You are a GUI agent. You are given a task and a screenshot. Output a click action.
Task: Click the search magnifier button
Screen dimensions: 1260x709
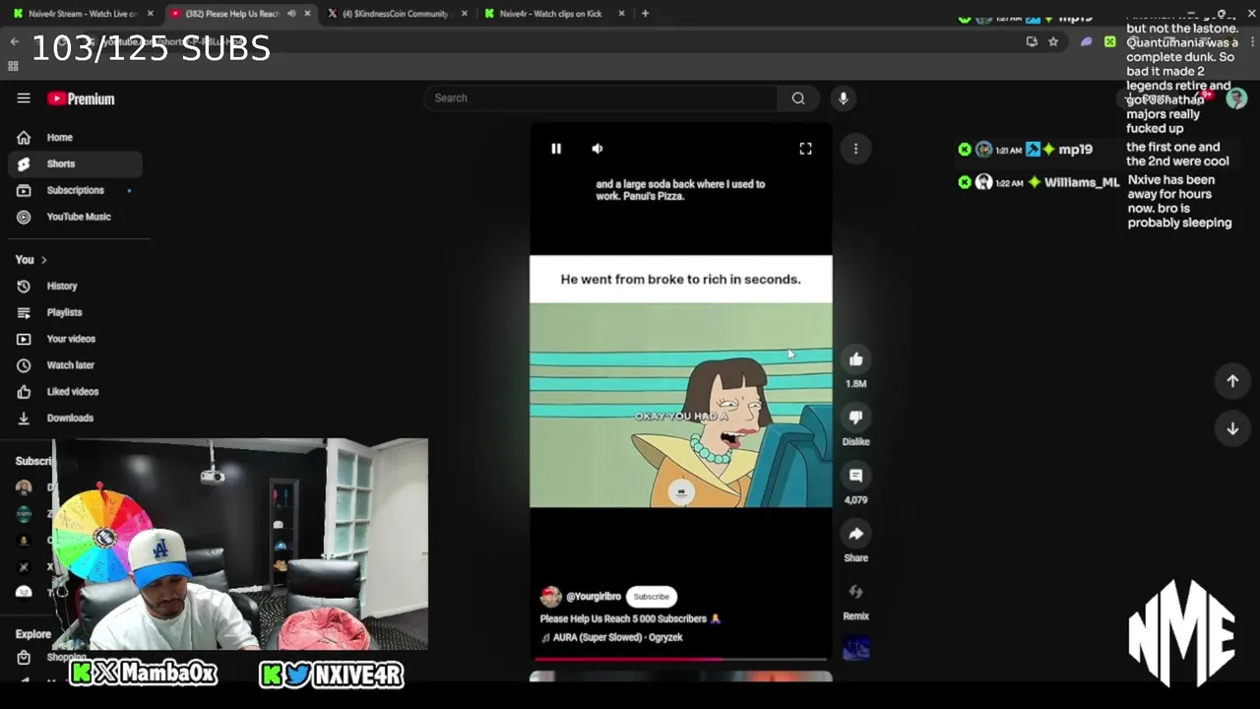798,98
